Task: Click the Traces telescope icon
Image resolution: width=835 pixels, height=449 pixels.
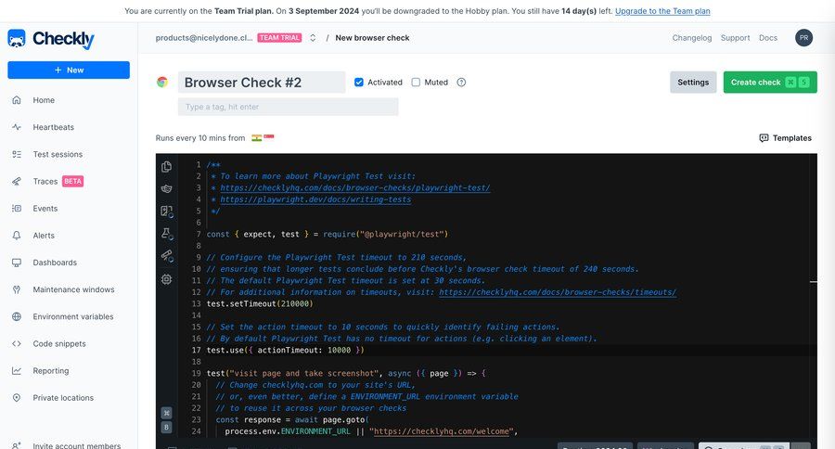Action: 17,181
